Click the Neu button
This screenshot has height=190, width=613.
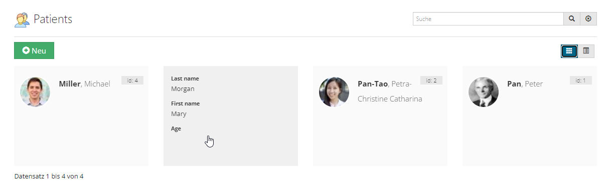[34, 50]
